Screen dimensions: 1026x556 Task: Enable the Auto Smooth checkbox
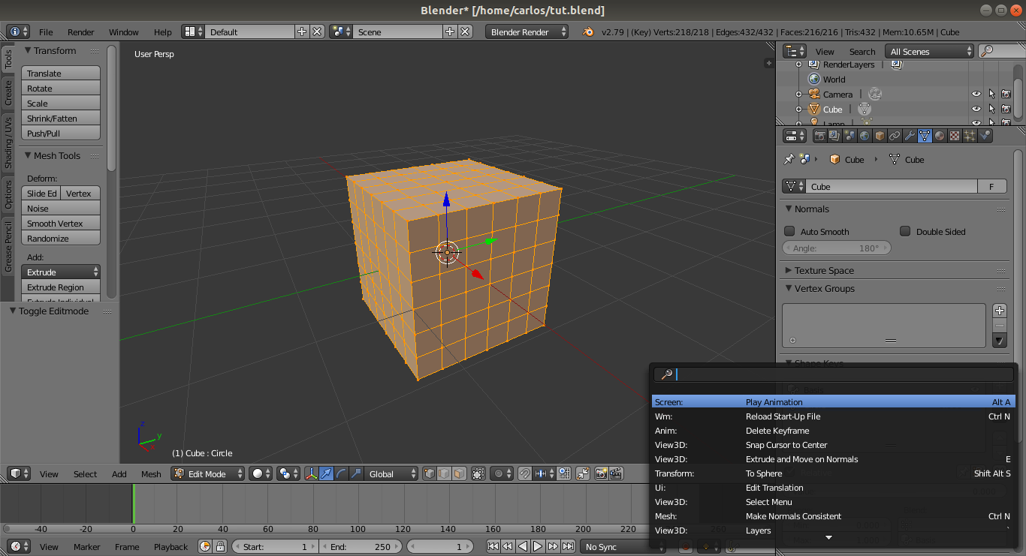click(789, 231)
